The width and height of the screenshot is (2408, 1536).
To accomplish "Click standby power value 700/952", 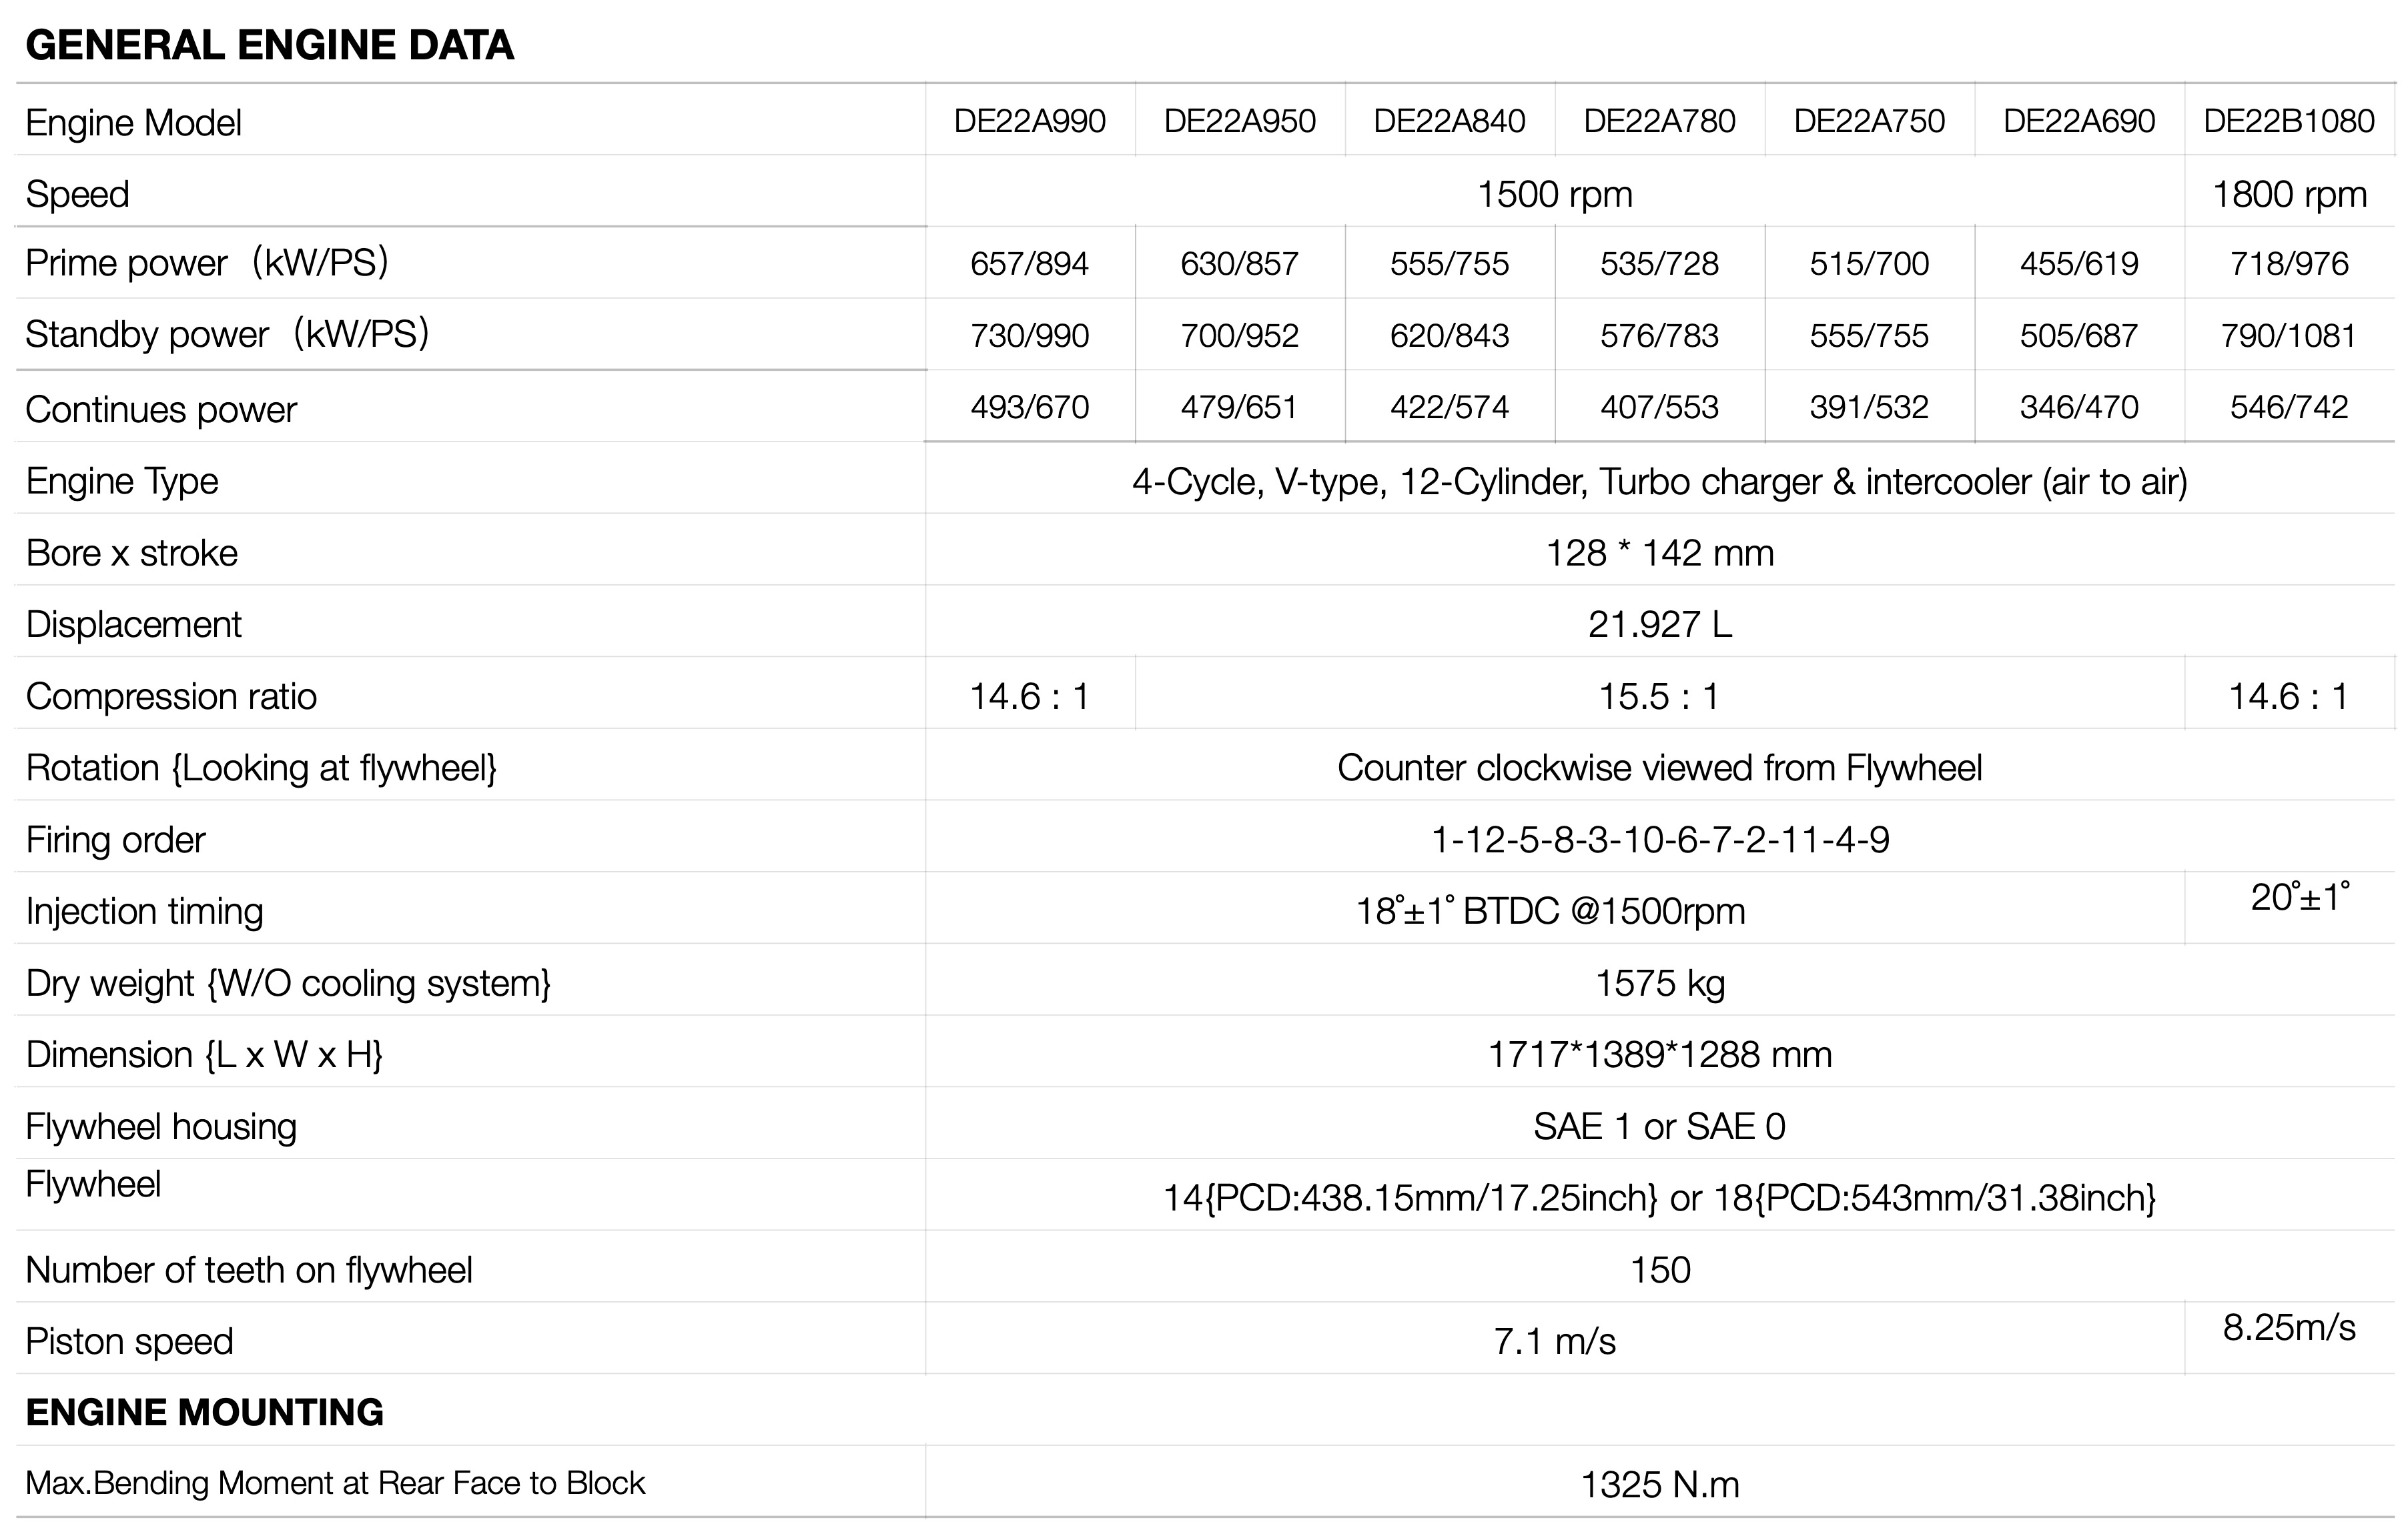I will (1240, 335).
